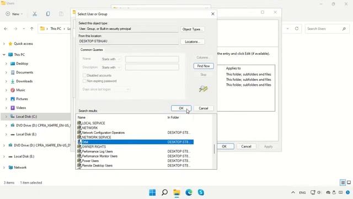353x199 pixels.
Task: Click OK in Select User or Group
Action: coord(181,108)
